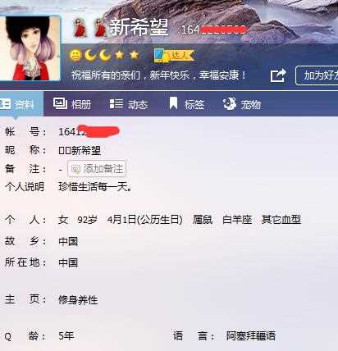Click the 加为好友 button
This screenshot has width=338, height=351.
pos(317,75)
